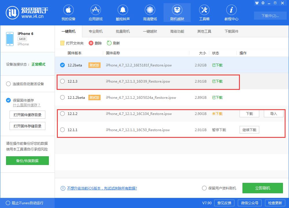Switch to the 专业刷机 tab
Image resolution: width=289 pixels, height=208 pixels.
[x=95, y=31]
